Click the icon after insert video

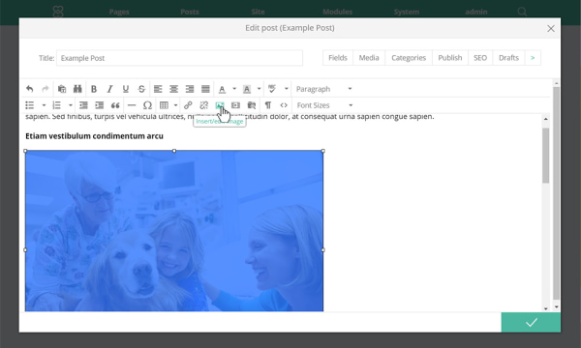coord(252,105)
